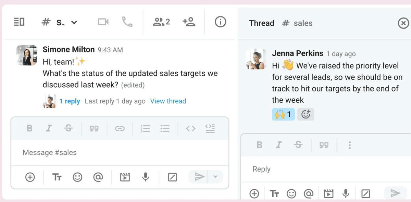
Task: Insert a link in the main composer
Action: (120, 128)
